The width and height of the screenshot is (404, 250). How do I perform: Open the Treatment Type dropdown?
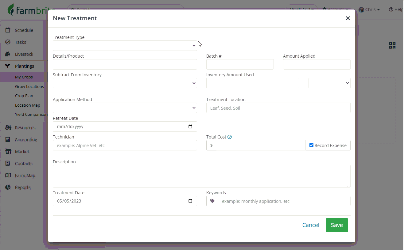point(125,46)
